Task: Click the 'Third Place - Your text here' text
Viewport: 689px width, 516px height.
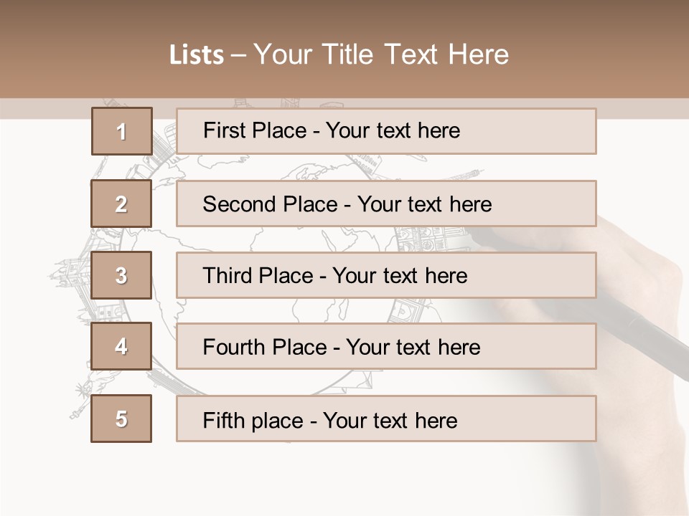Action: tap(335, 275)
